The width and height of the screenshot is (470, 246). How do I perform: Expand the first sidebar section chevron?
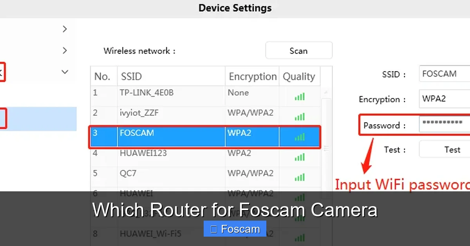click(x=64, y=29)
